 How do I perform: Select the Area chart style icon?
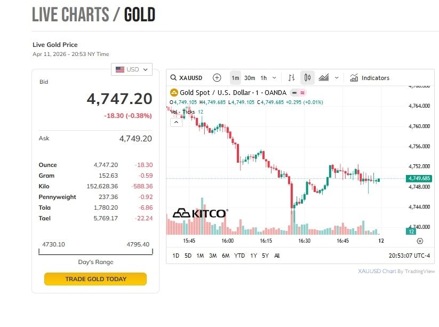pos(324,78)
